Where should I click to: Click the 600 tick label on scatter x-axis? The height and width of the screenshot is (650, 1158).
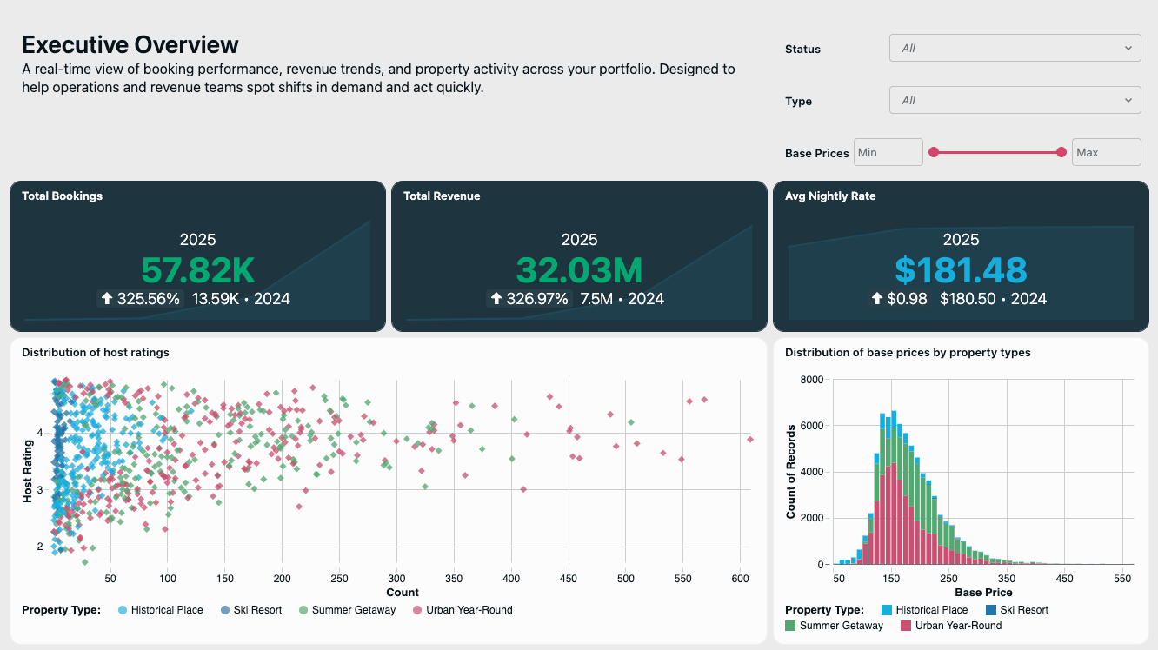coord(741,579)
